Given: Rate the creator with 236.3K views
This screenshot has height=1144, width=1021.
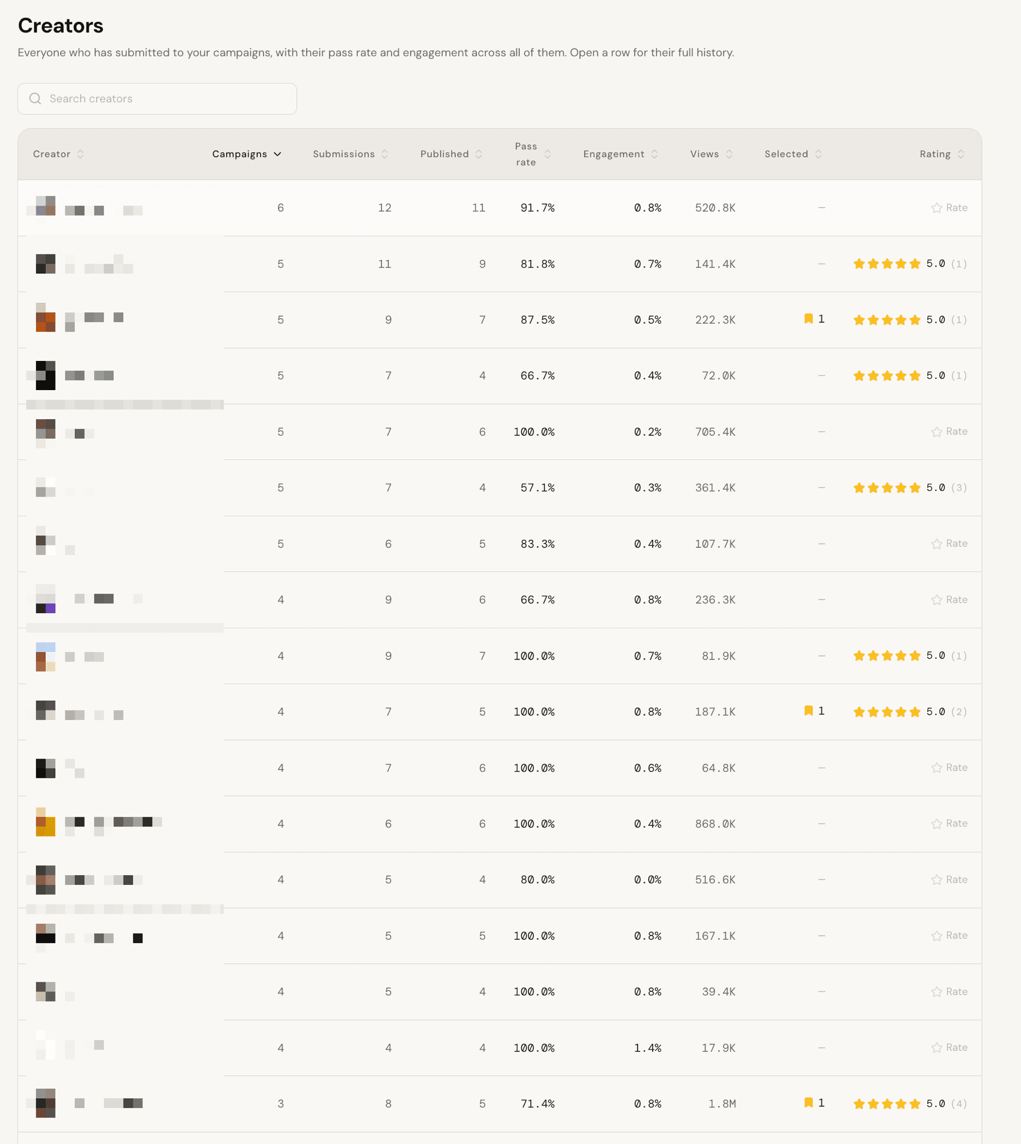Looking at the screenshot, I should coord(950,599).
